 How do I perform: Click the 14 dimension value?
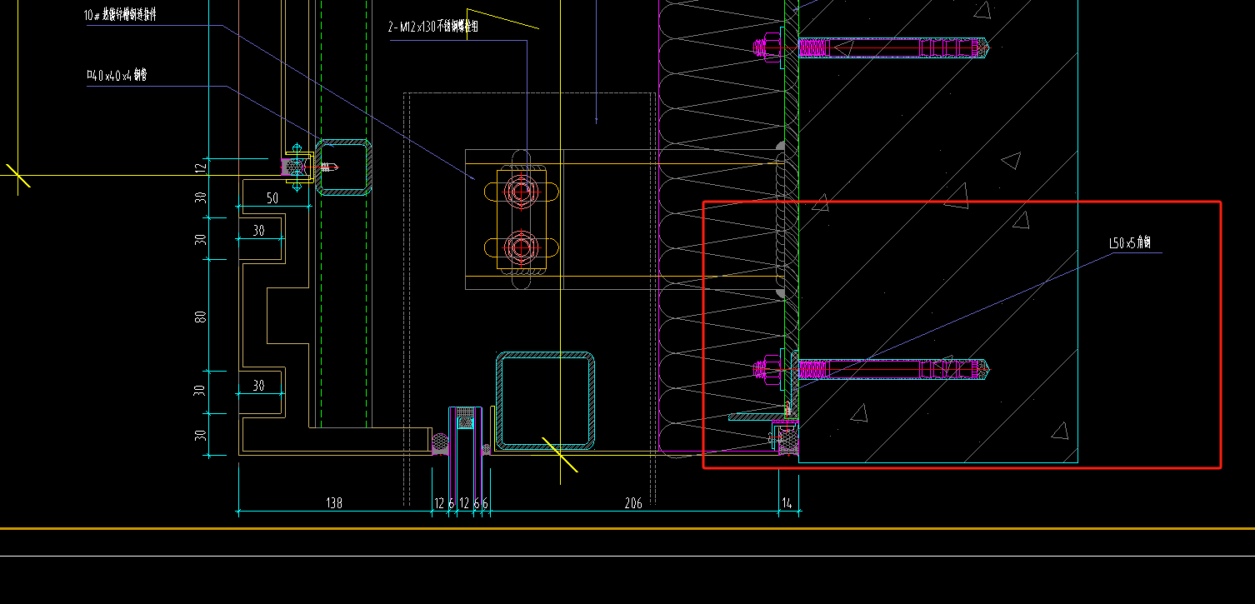pyautogui.click(x=787, y=503)
